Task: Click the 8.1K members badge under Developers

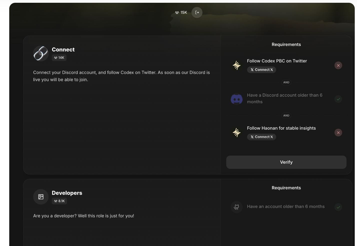Action: pyautogui.click(x=59, y=201)
